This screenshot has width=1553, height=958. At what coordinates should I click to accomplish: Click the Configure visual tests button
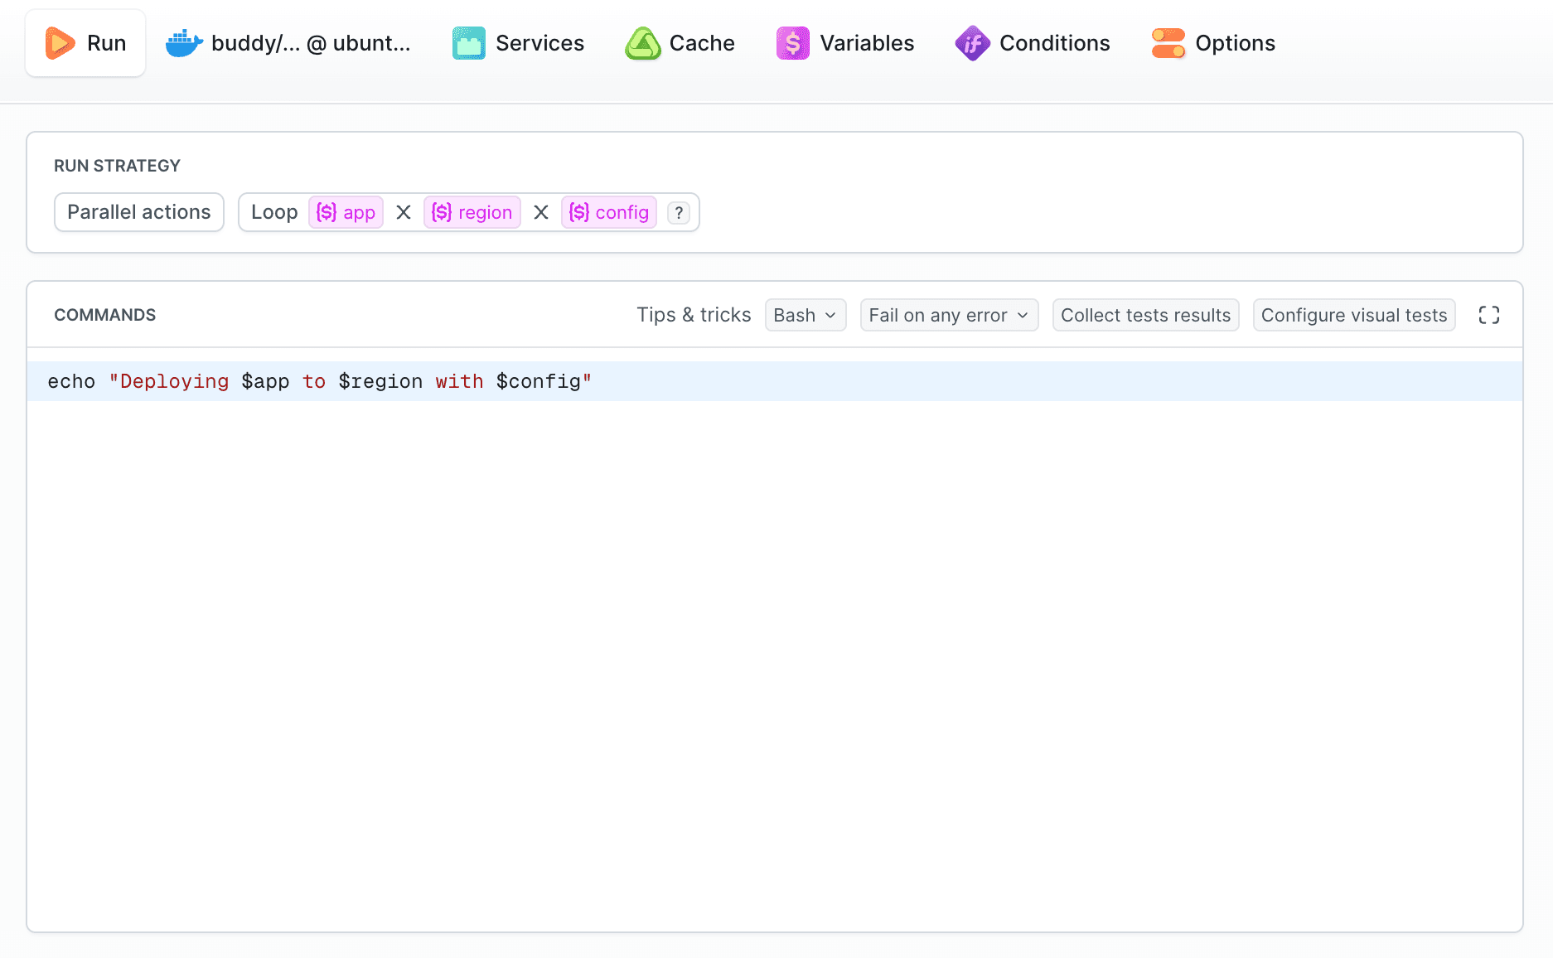[1353, 315]
